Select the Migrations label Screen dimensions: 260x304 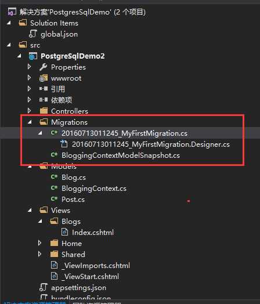click(x=70, y=122)
